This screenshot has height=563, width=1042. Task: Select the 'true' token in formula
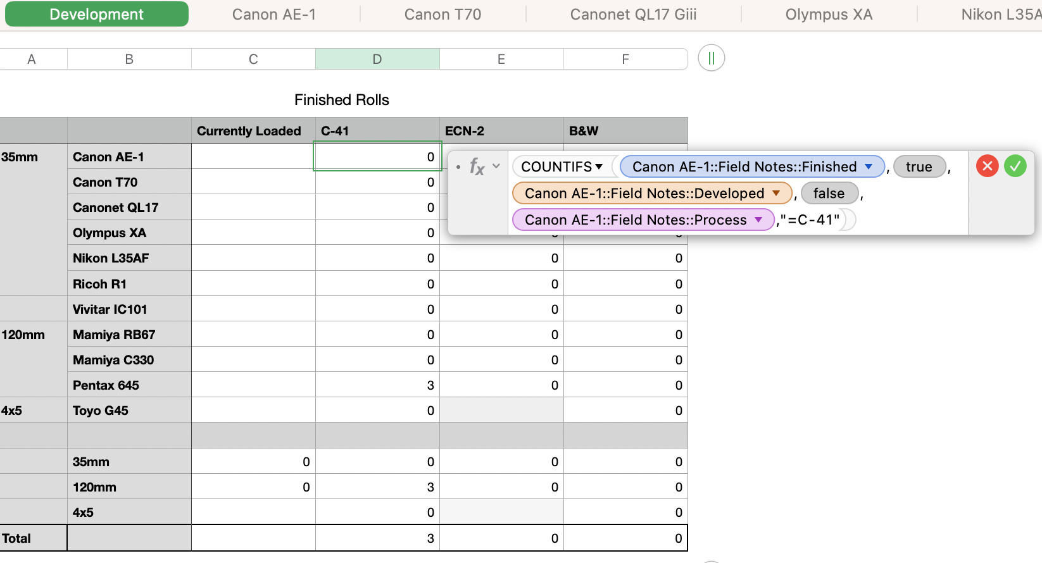tap(919, 167)
